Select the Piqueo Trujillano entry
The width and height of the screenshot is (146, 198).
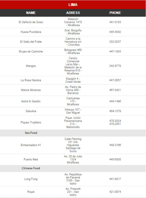click(x=31, y=122)
